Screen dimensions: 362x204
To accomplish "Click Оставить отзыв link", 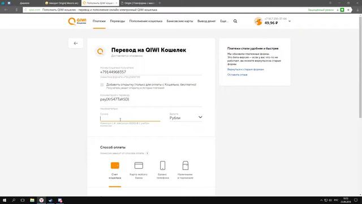I will click(x=237, y=75).
